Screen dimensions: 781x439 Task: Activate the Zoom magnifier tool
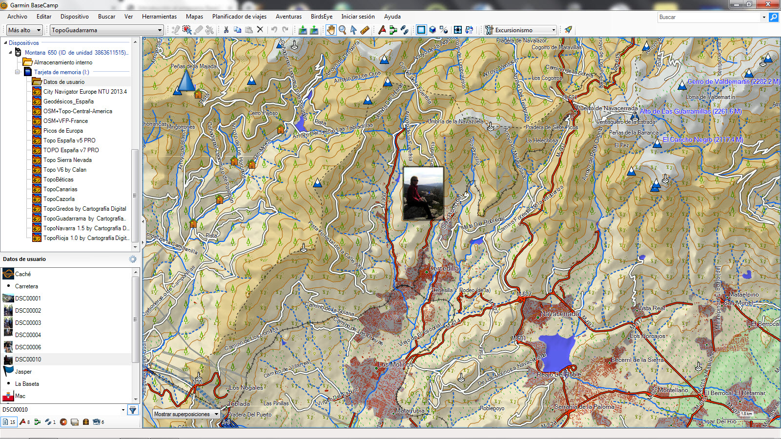point(342,30)
